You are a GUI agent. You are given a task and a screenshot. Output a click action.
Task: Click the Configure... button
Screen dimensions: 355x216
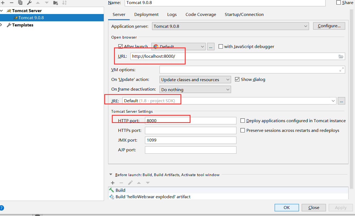[x=329, y=26]
